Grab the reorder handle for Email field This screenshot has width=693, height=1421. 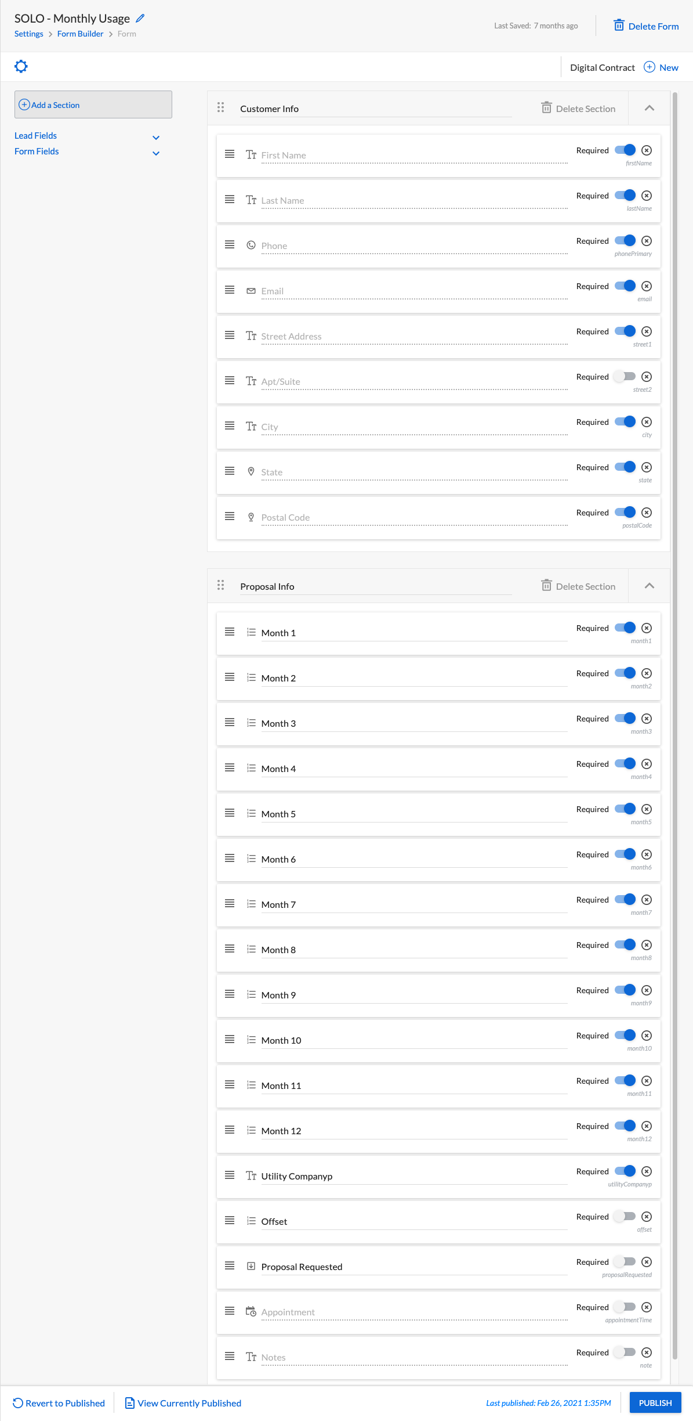click(230, 290)
